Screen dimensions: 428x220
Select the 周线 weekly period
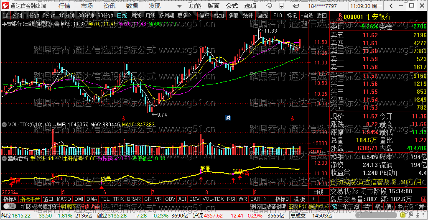click(136, 15)
